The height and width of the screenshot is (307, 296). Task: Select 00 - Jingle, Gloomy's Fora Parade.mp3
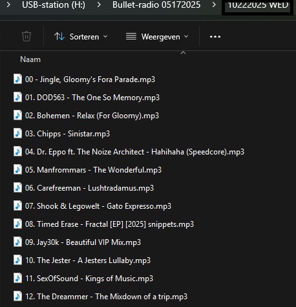pos(90,79)
